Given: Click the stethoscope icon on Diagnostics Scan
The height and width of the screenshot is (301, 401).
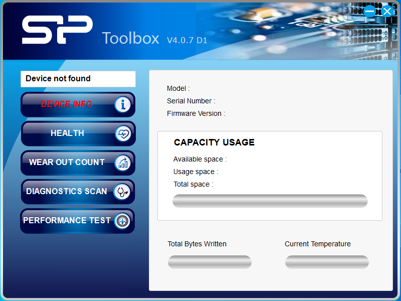Looking at the screenshot, I should tap(122, 192).
